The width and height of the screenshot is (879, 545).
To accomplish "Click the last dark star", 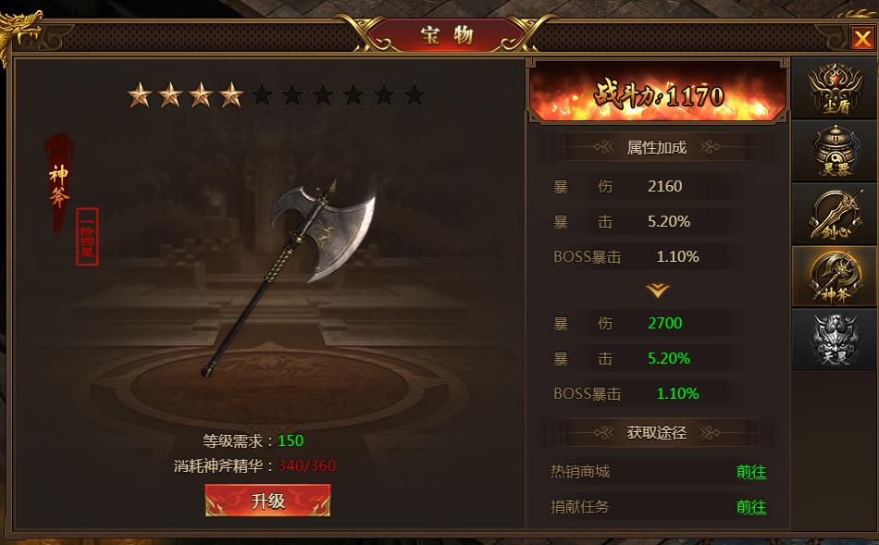I will (415, 95).
